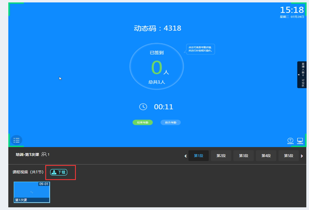Click the 已签到 circle for attendance details

(x=157, y=66)
